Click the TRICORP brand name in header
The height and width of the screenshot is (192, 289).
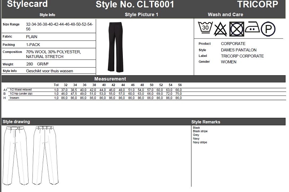[258, 4]
